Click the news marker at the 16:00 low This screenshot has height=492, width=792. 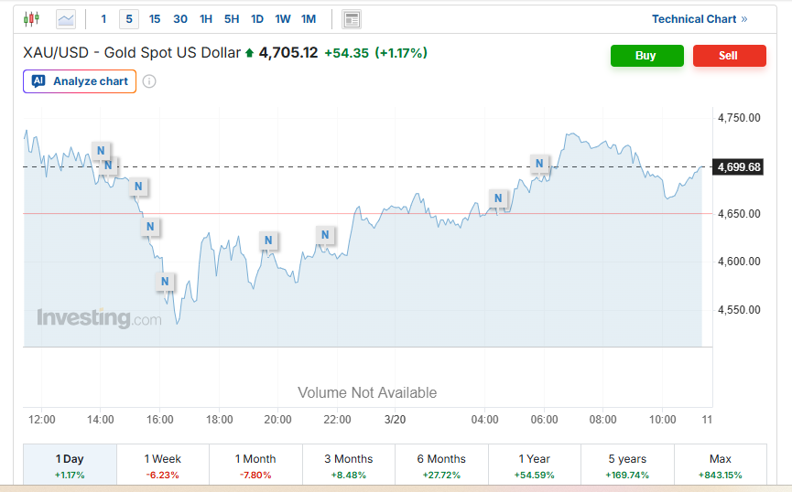point(165,281)
